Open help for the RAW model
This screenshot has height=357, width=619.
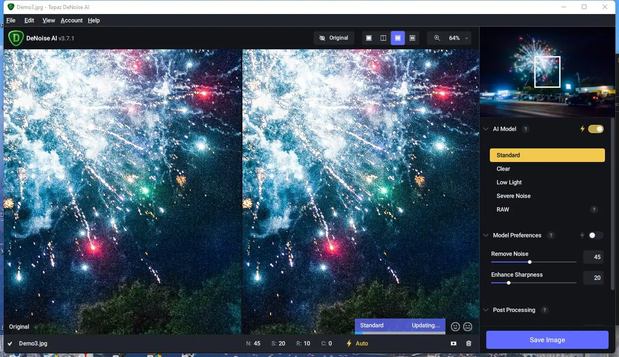point(594,209)
